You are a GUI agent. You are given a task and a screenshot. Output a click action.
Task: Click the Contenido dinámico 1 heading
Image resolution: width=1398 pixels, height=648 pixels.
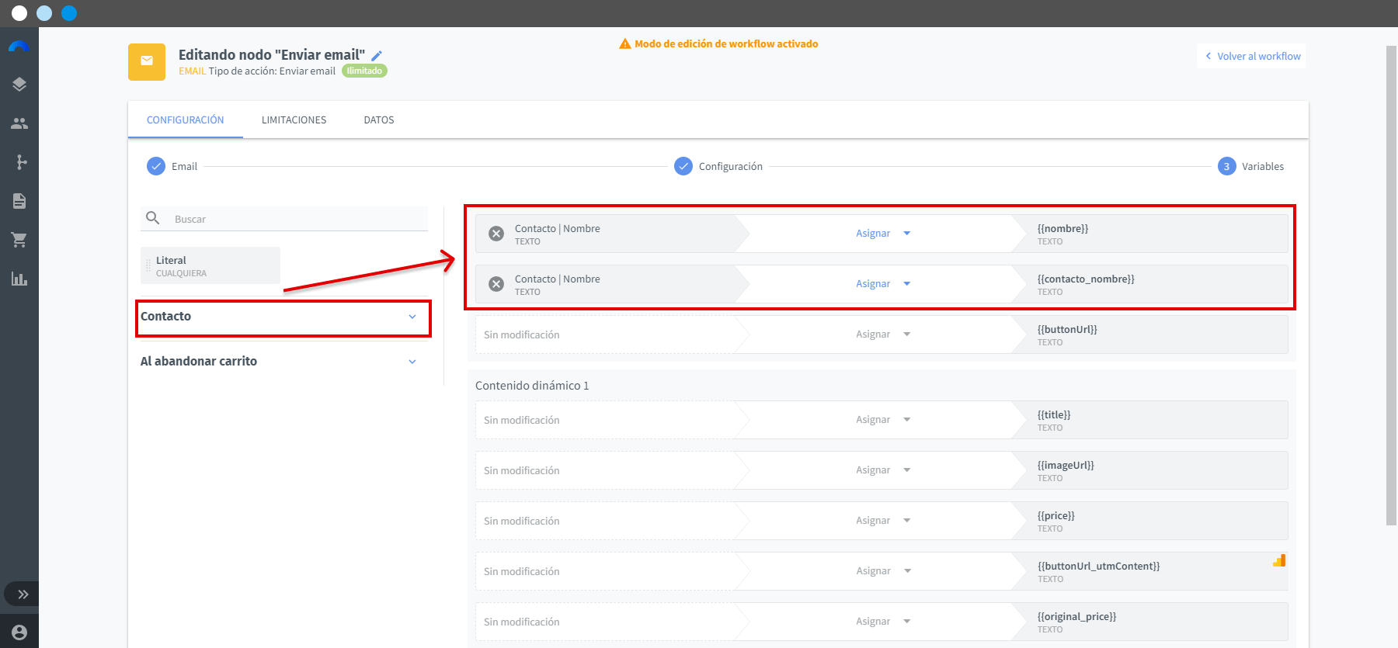pyautogui.click(x=532, y=386)
